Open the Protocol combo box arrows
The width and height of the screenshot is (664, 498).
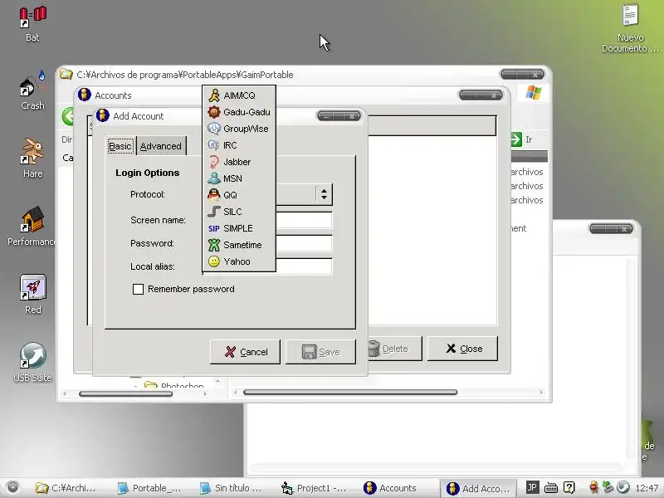324,194
